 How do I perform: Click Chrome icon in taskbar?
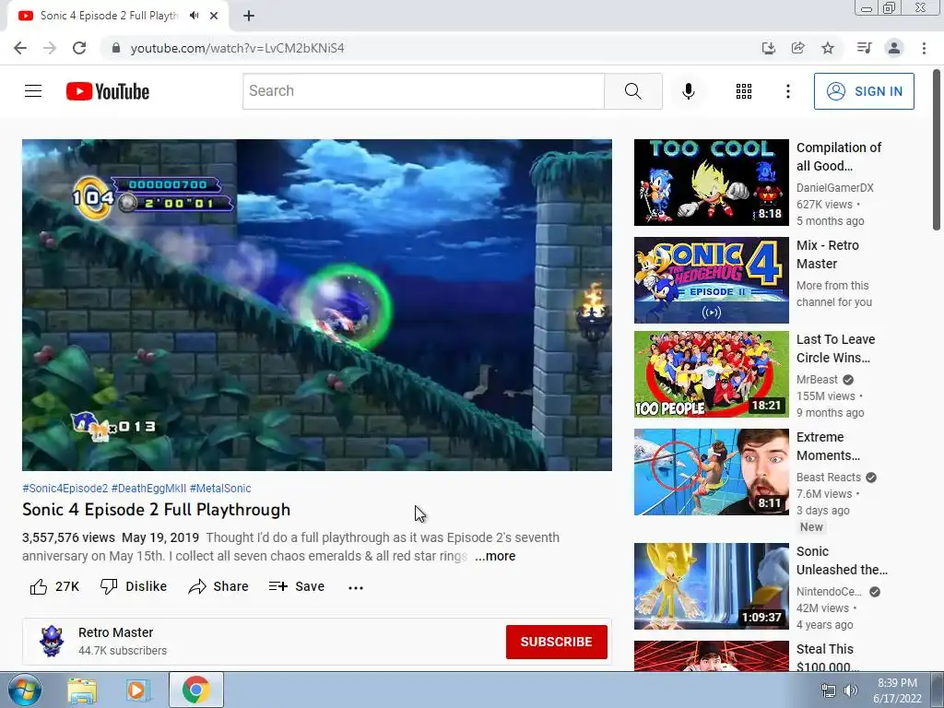196,690
